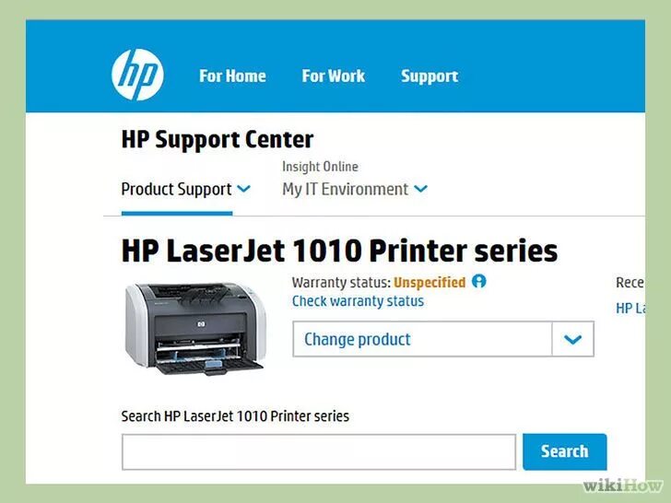Select the Product Support tab label
671x503 pixels.
point(176,189)
